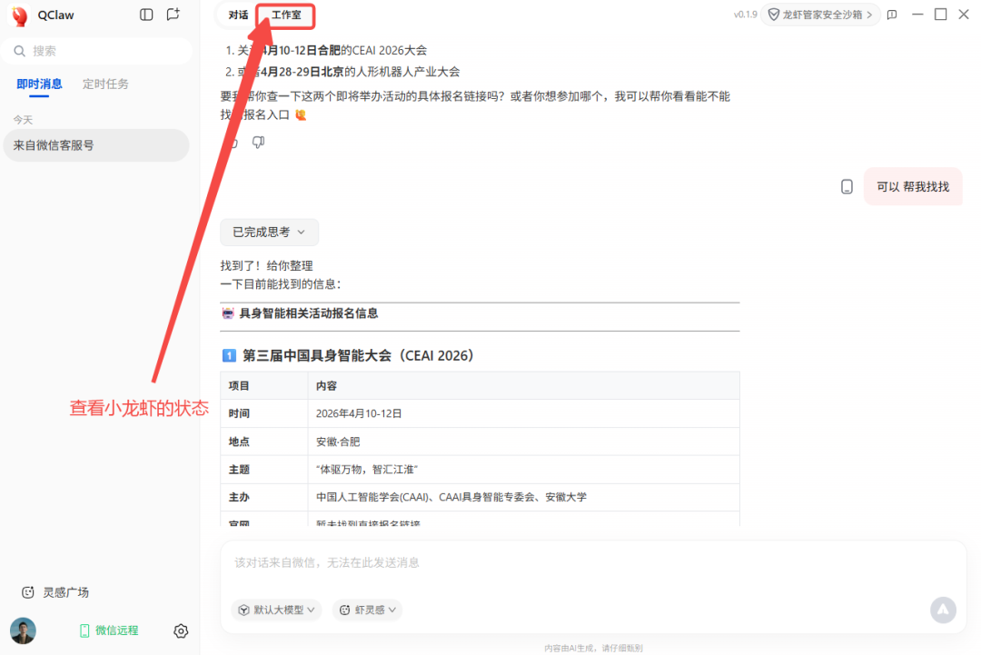This screenshot has width=981, height=655.
Task: Give thumbs-down on the assistant reply
Action: point(258,142)
